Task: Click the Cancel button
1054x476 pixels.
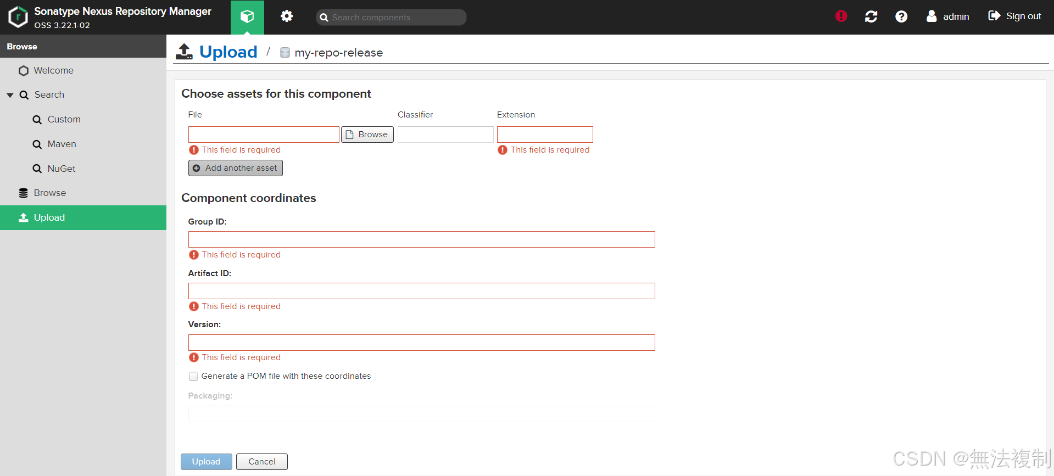Action: click(x=262, y=462)
